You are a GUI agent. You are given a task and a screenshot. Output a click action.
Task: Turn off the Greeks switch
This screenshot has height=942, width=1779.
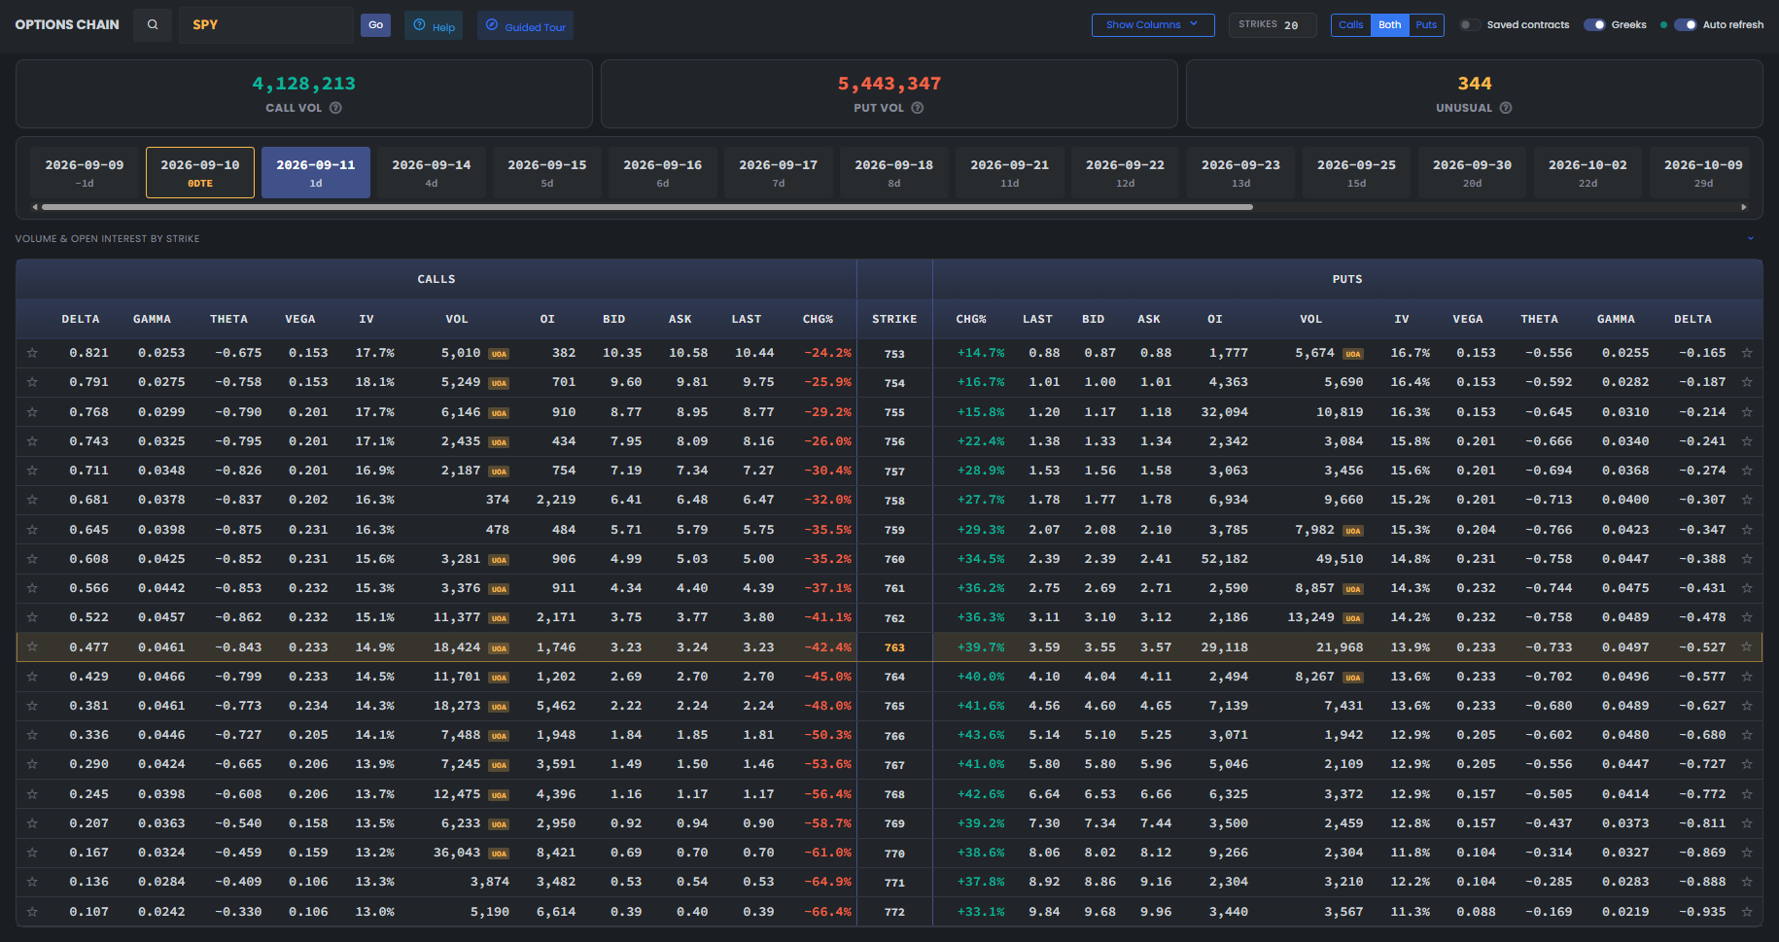click(x=1594, y=25)
